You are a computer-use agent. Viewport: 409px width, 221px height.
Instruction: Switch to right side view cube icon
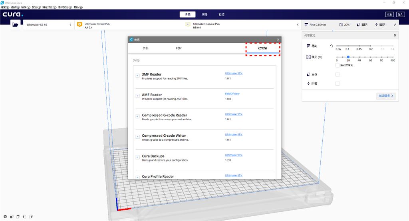(x=31, y=216)
